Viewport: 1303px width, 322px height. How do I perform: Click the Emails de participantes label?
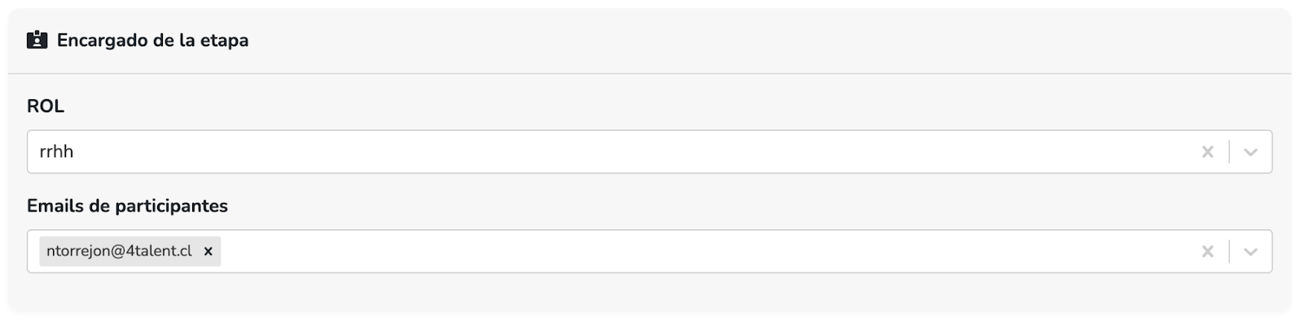click(127, 207)
